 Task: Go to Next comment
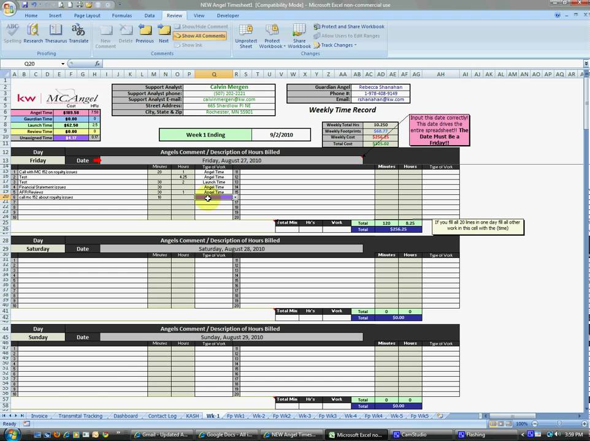coord(164,34)
